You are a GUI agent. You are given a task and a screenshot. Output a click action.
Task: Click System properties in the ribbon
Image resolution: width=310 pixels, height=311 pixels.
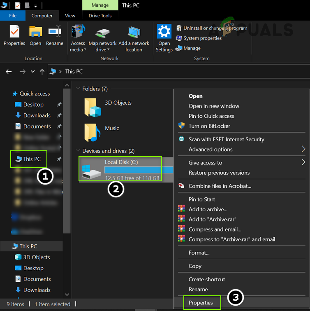click(x=199, y=38)
